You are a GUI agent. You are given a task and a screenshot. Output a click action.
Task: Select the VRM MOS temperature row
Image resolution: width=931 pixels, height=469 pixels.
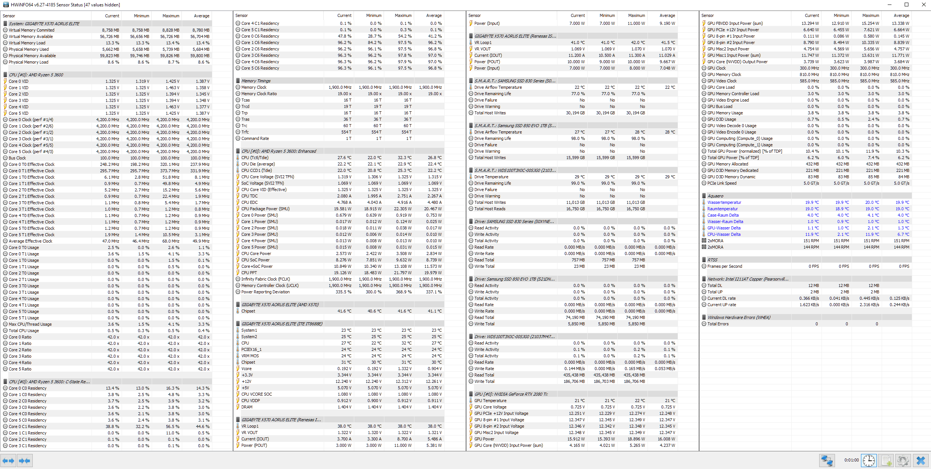(x=339, y=356)
